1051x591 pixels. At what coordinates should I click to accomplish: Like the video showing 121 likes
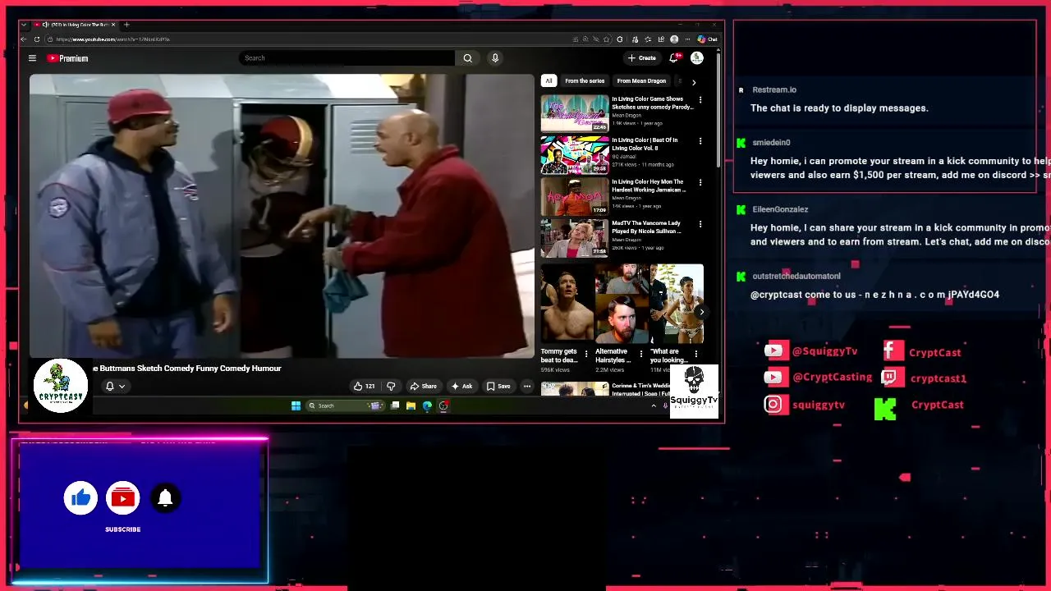coord(364,387)
